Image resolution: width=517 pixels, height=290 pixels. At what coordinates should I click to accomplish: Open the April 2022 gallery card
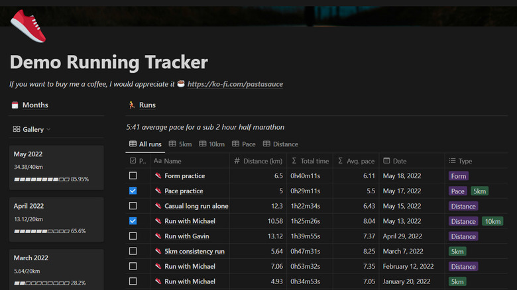[56, 218]
